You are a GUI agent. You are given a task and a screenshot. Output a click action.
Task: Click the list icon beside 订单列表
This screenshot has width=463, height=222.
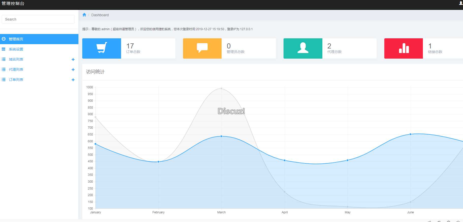[x=4, y=79]
